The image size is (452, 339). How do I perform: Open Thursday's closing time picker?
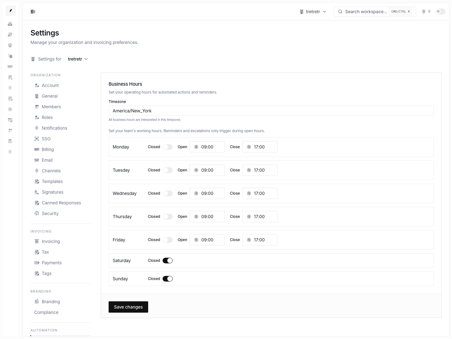(260, 217)
